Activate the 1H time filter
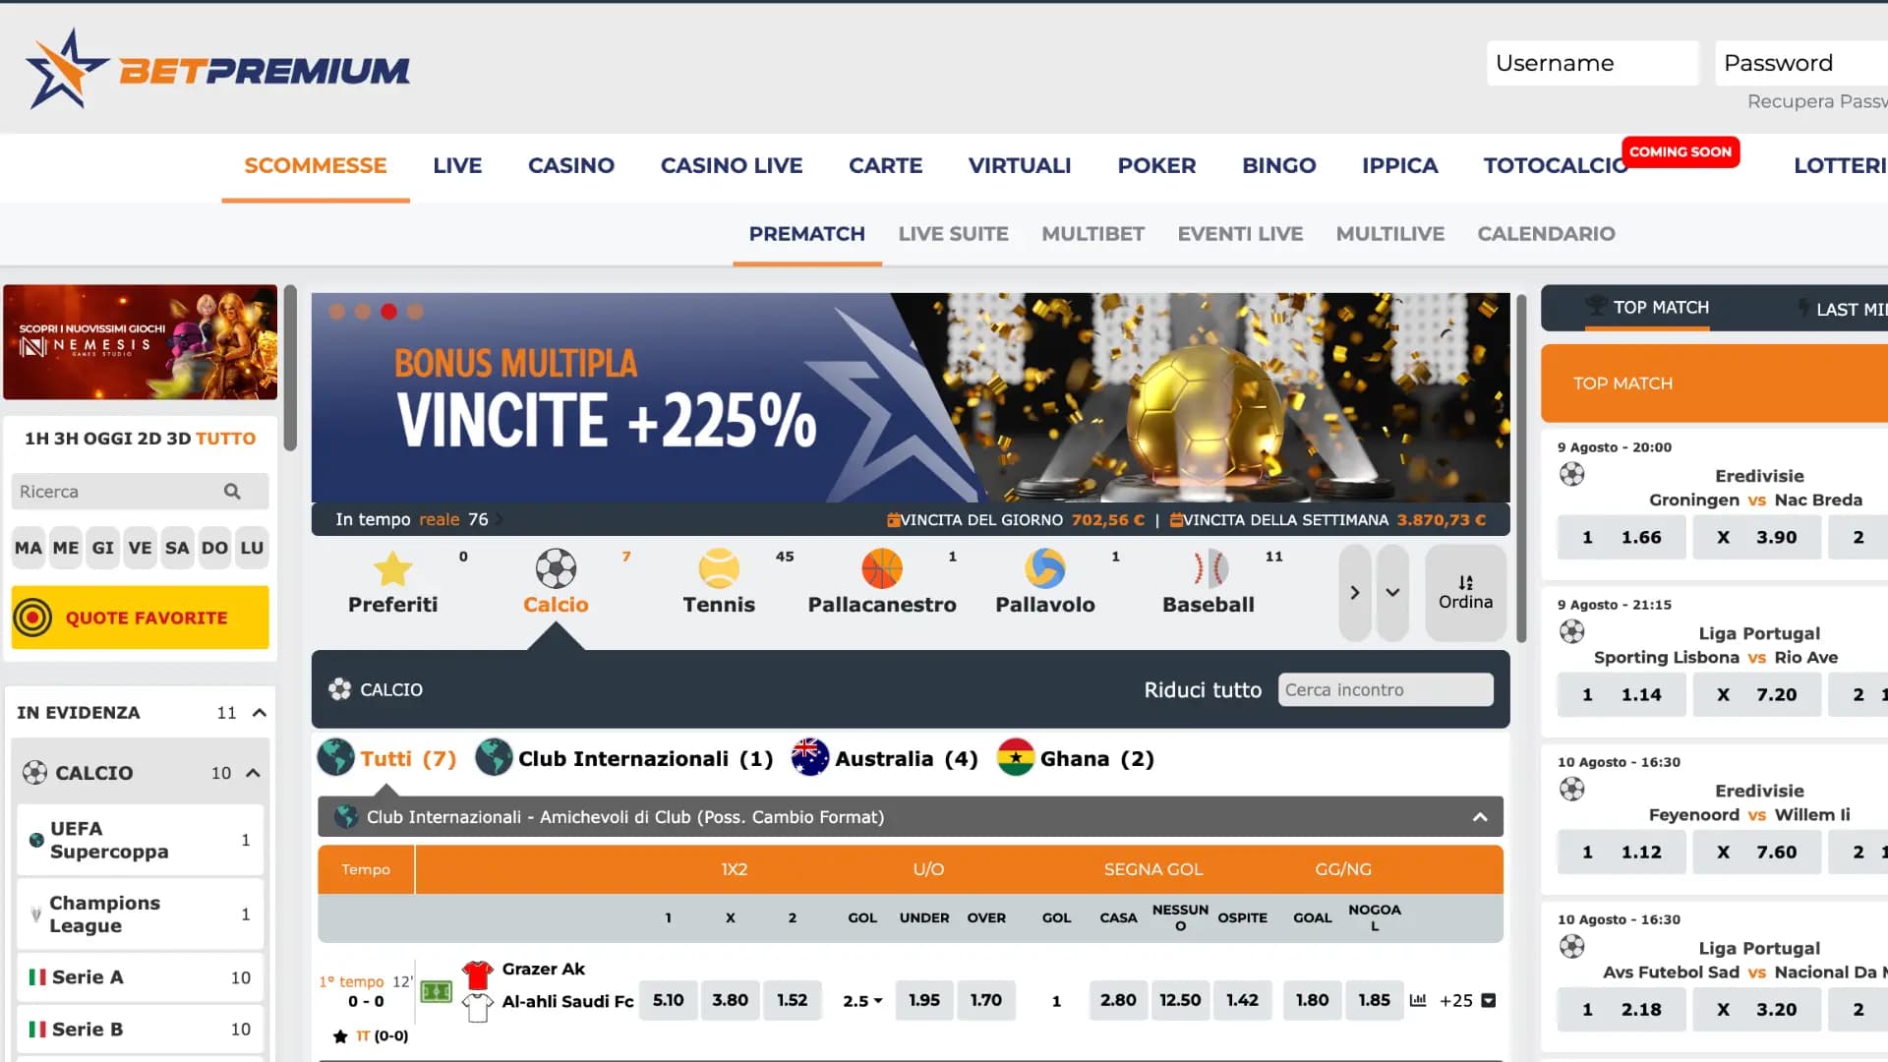Screen dimensions: 1888x1062 34,439
